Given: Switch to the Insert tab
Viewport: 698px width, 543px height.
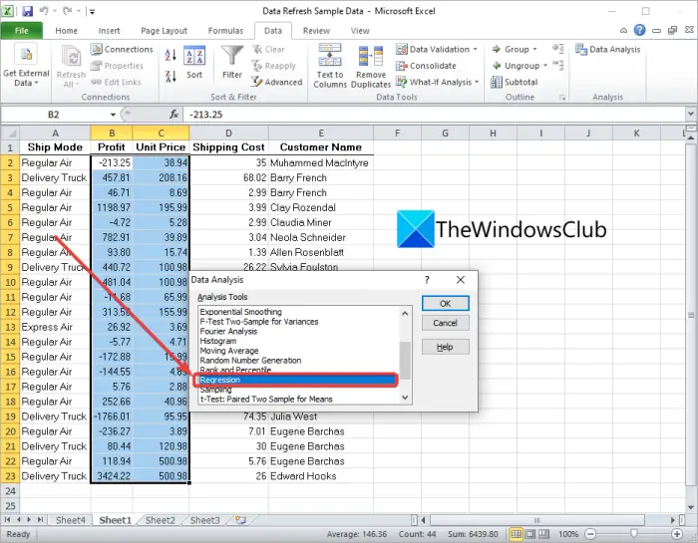Looking at the screenshot, I should click(x=109, y=30).
